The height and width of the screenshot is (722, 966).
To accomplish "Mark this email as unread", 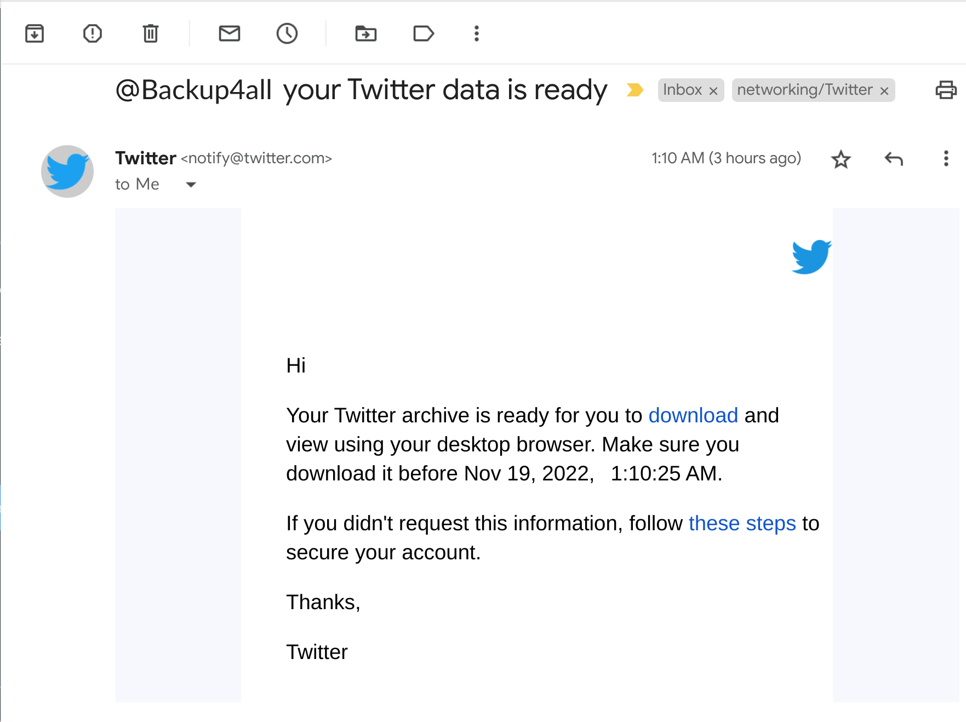I will pyautogui.click(x=230, y=33).
